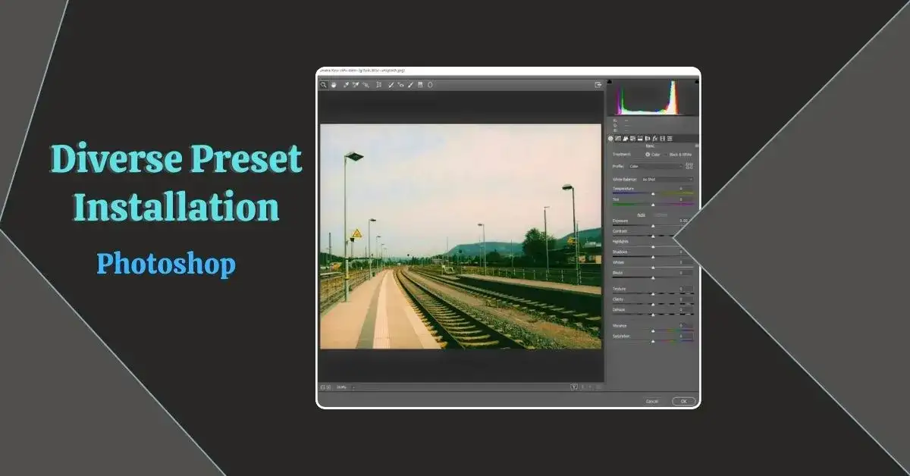Screen dimensions: 910x476
Task: Activate the Red Eye Removal tool
Action: point(401,85)
